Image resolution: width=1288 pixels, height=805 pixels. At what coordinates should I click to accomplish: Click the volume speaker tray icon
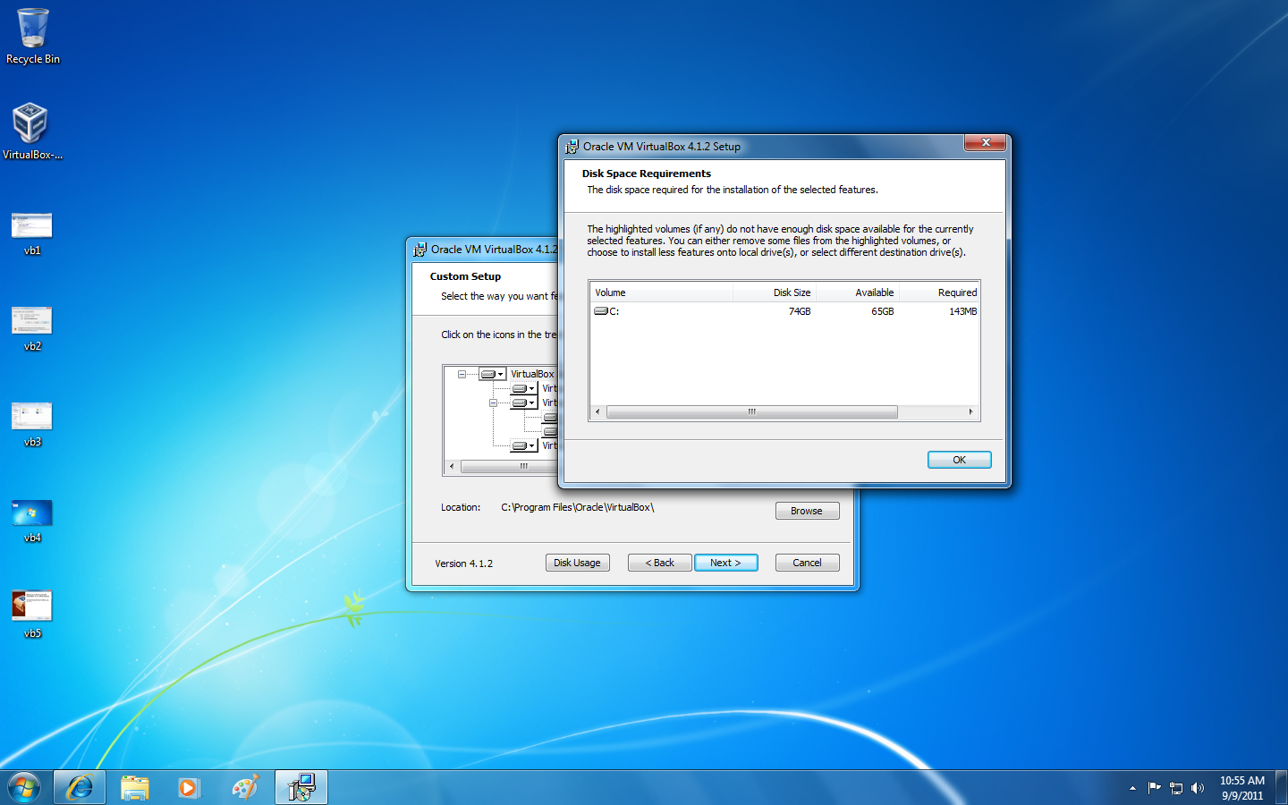(1198, 788)
